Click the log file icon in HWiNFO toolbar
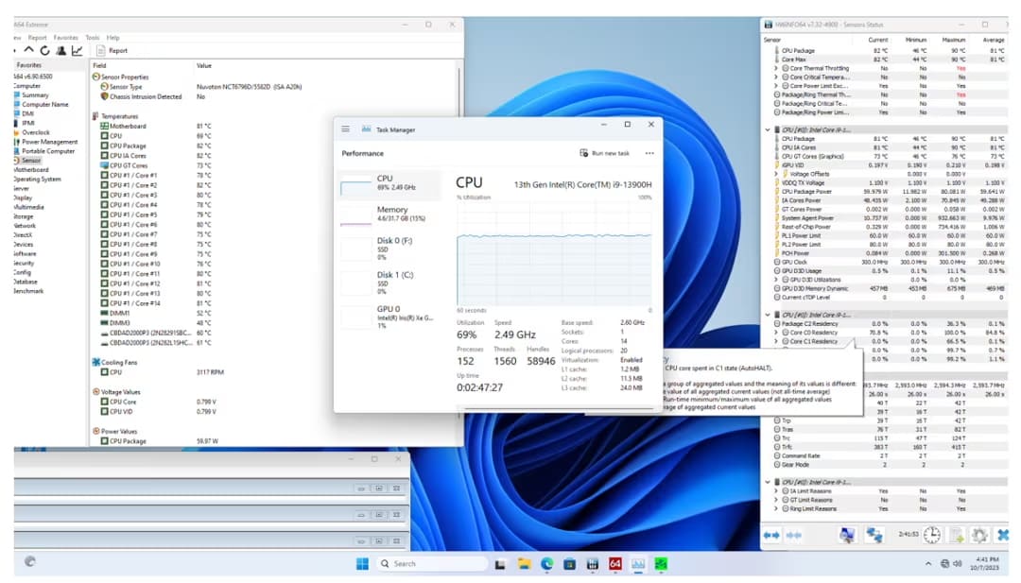Screen dimensions: 1021x583 [x=957, y=535]
